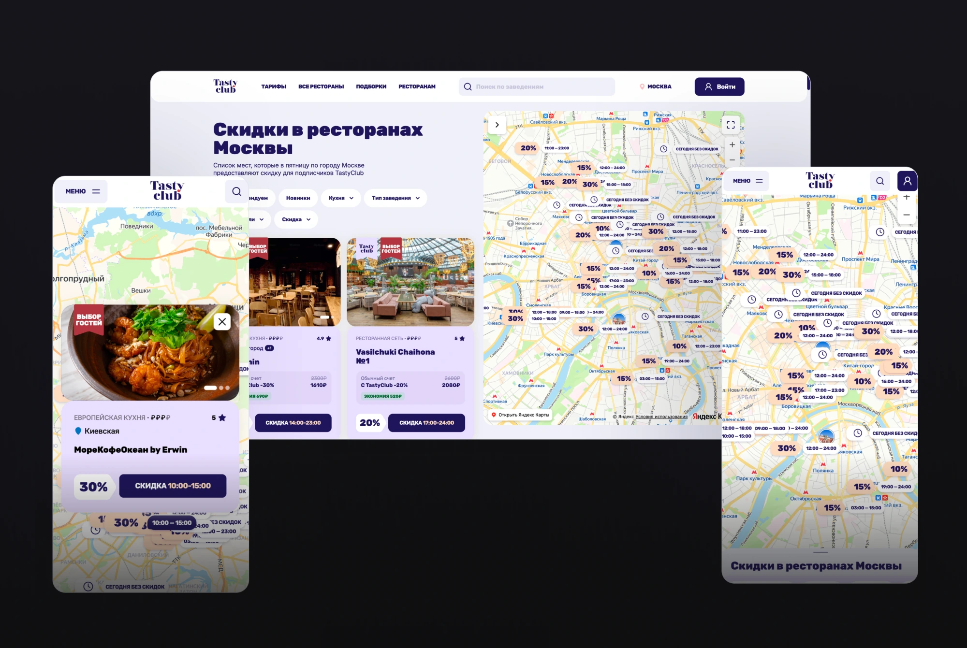Tap the sheet handle above Скидки в ресторанах Москвы
Viewport: 967px width, 648px height.
(x=820, y=552)
